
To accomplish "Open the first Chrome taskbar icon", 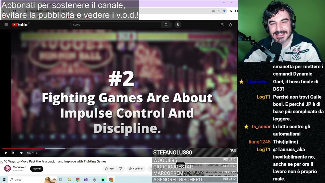I will (x=78, y=180).
